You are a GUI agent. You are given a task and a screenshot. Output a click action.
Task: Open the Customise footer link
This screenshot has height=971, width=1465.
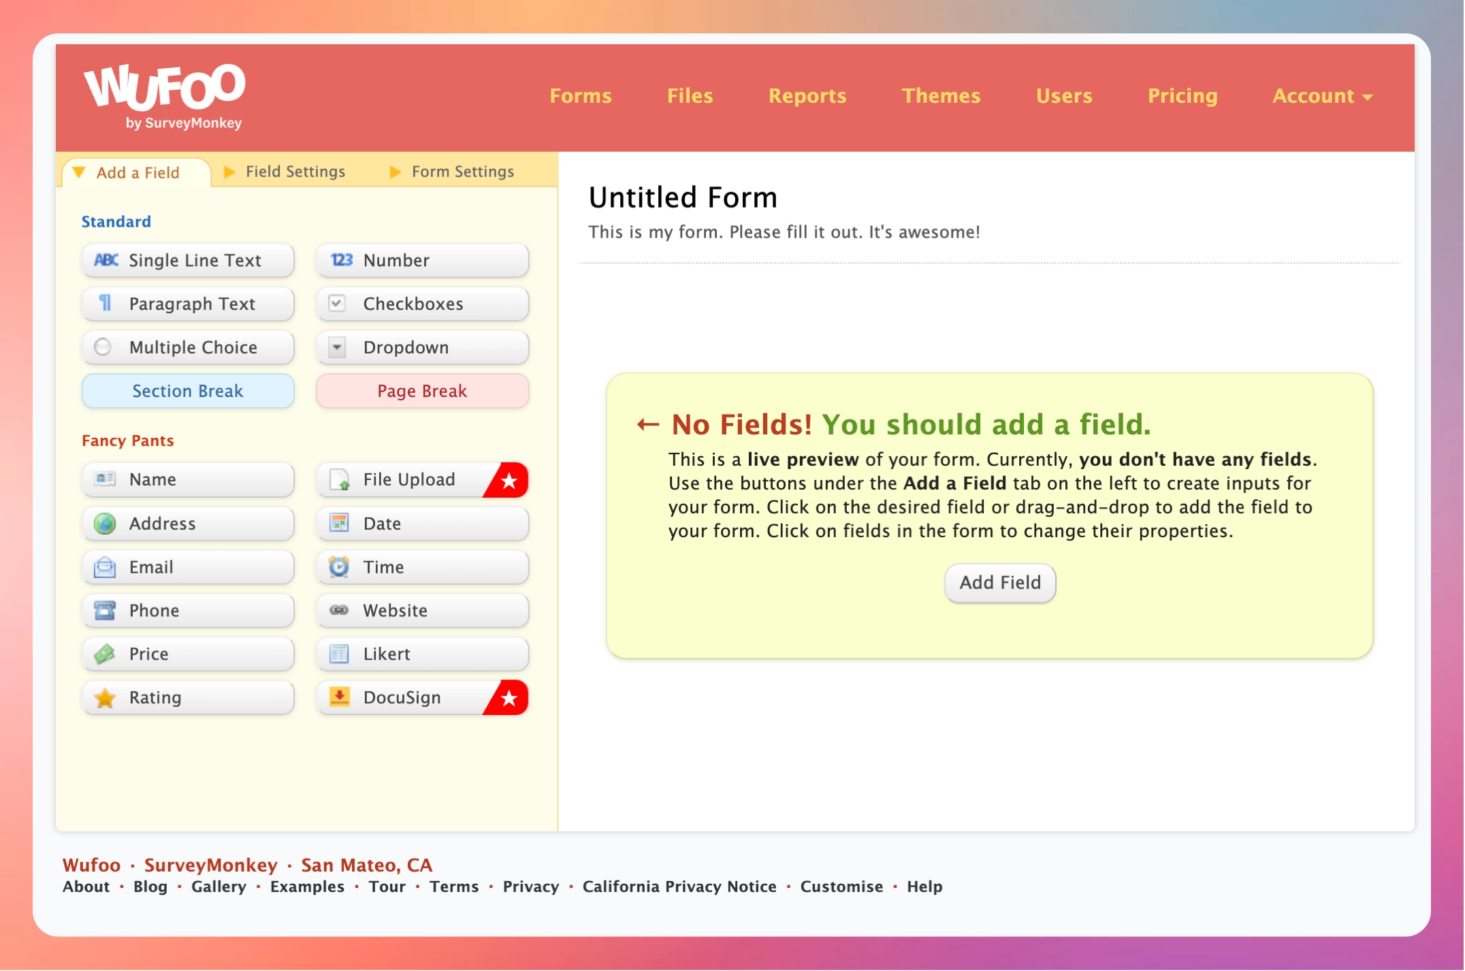click(841, 886)
